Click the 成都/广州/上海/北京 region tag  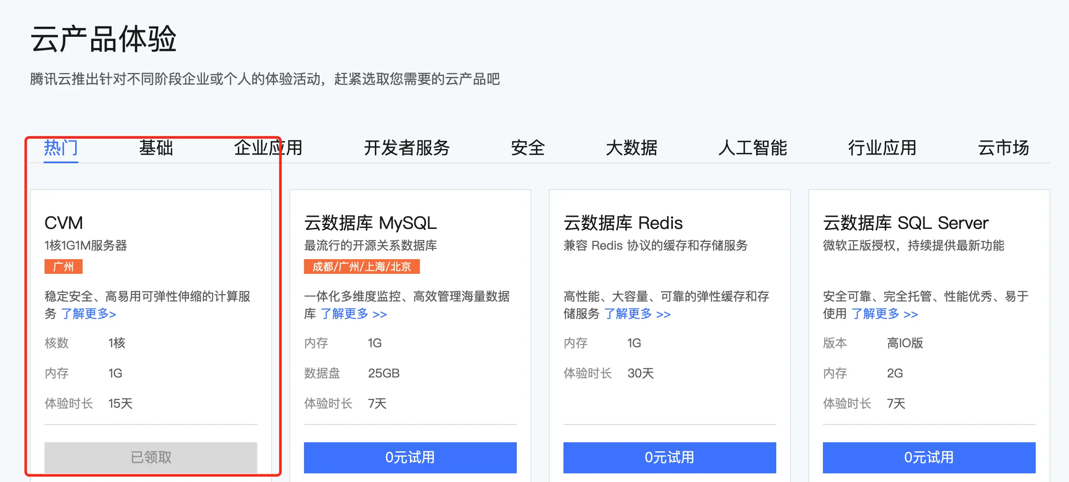pos(362,266)
